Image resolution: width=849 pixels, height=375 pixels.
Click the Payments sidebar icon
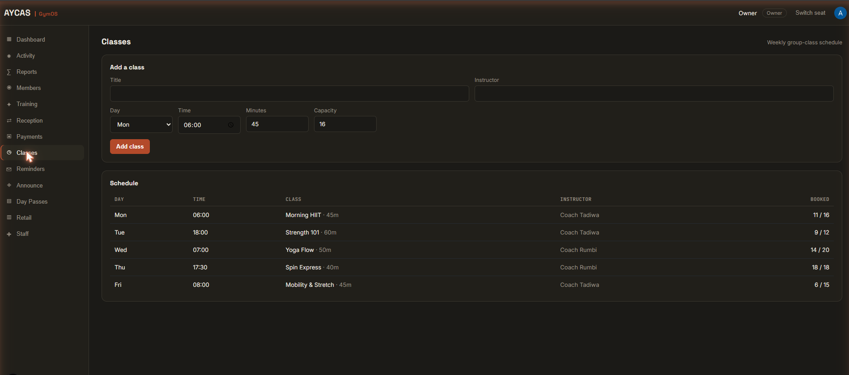tap(9, 136)
